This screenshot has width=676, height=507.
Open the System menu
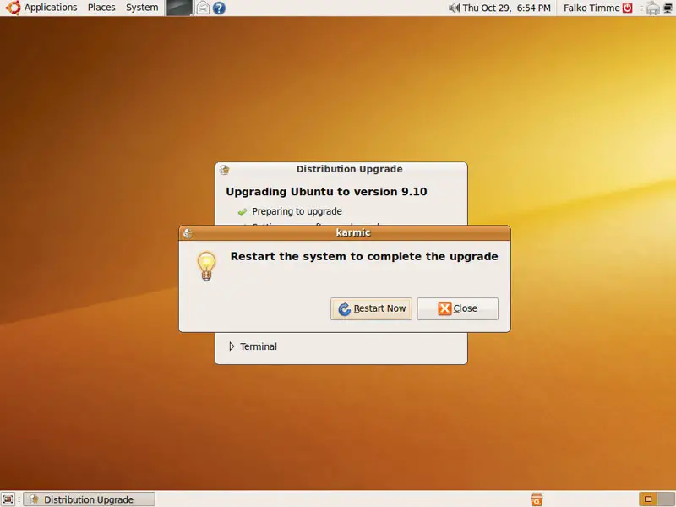142,8
